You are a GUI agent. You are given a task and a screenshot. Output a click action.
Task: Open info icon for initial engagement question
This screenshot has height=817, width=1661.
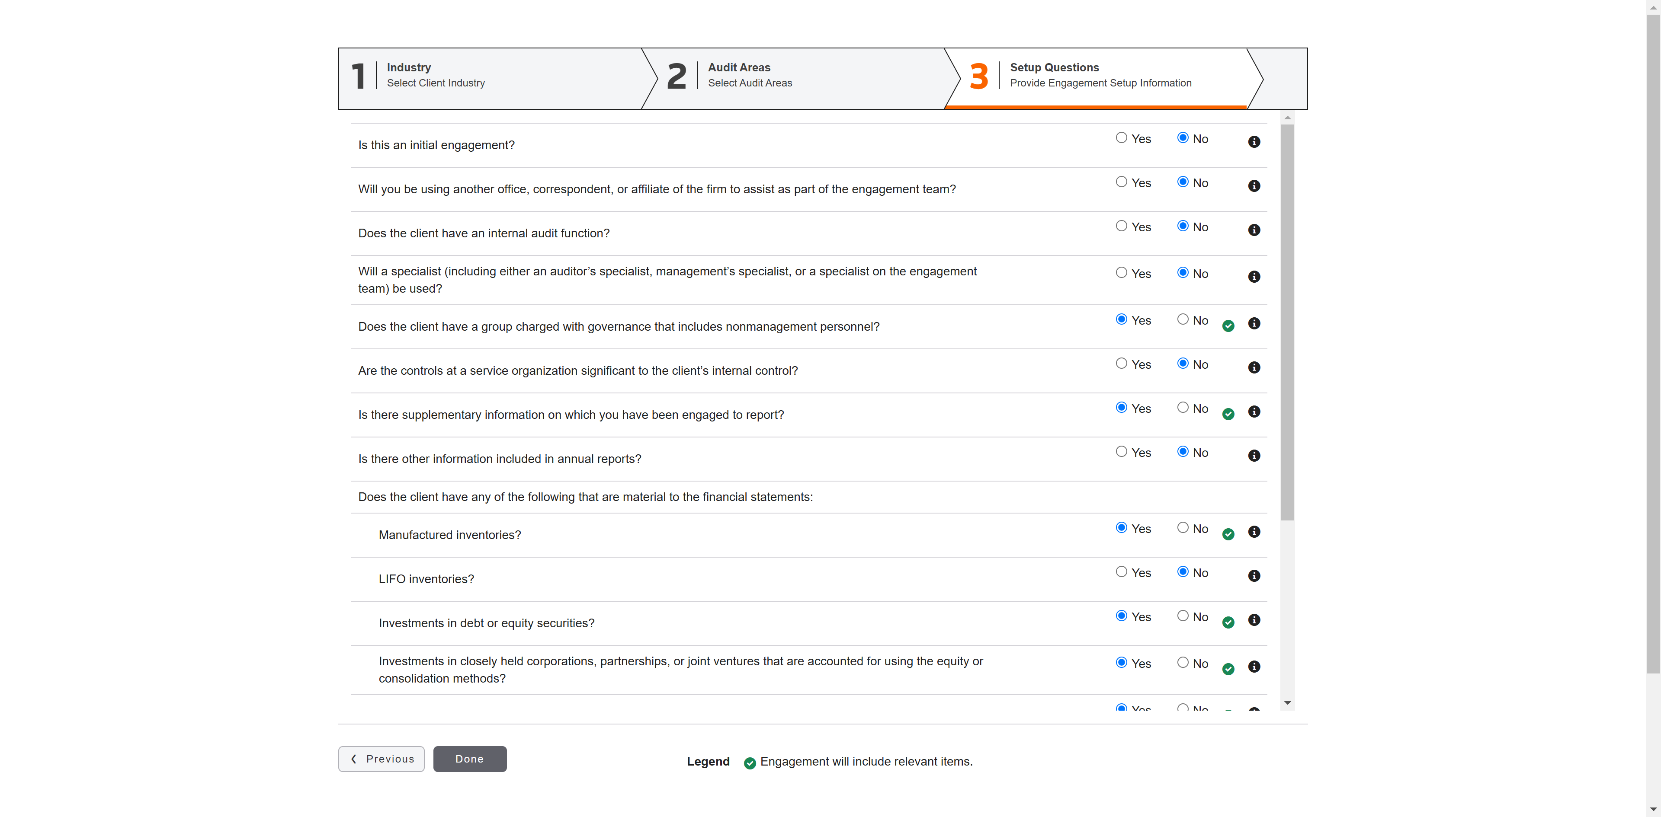click(1254, 142)
